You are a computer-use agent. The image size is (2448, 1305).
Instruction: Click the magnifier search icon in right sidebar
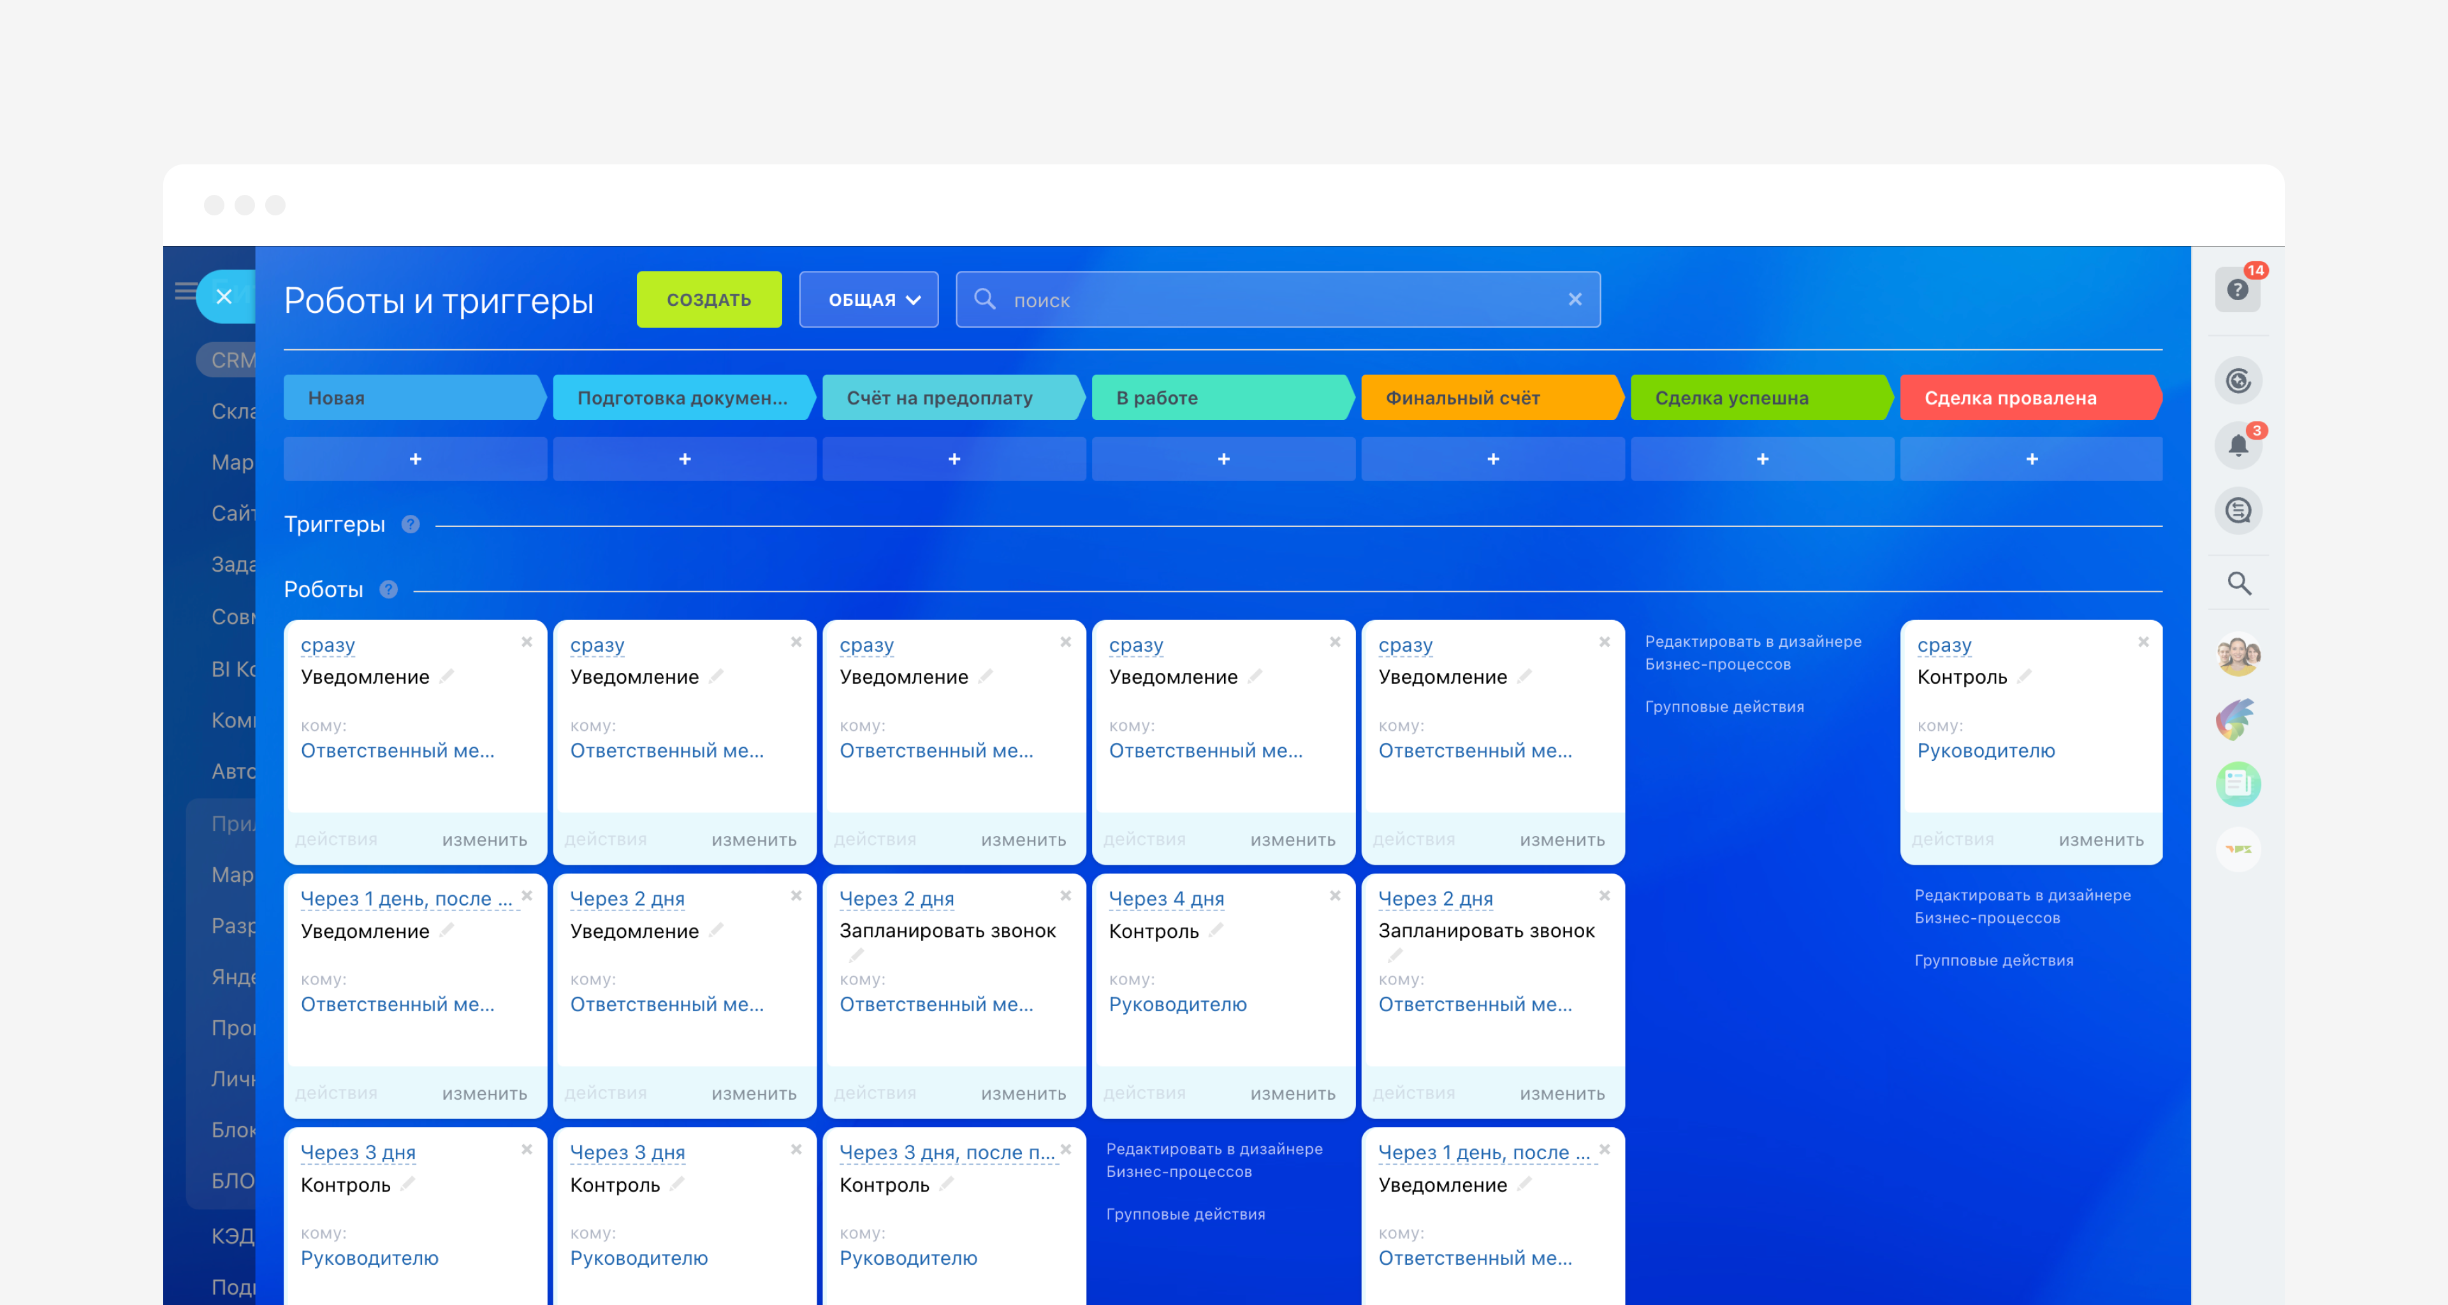2239,582
